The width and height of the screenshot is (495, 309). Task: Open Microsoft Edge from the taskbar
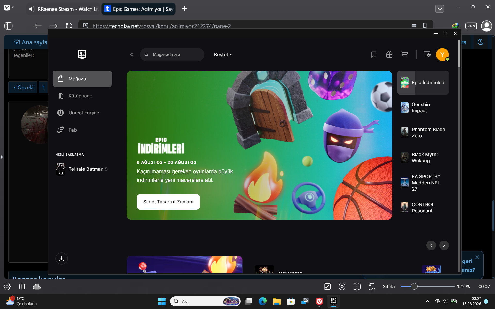[x=263, y=301]
